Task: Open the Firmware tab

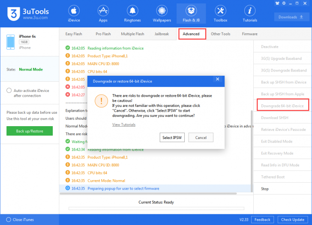Action: pyautogui.click(x=250, y=34)
